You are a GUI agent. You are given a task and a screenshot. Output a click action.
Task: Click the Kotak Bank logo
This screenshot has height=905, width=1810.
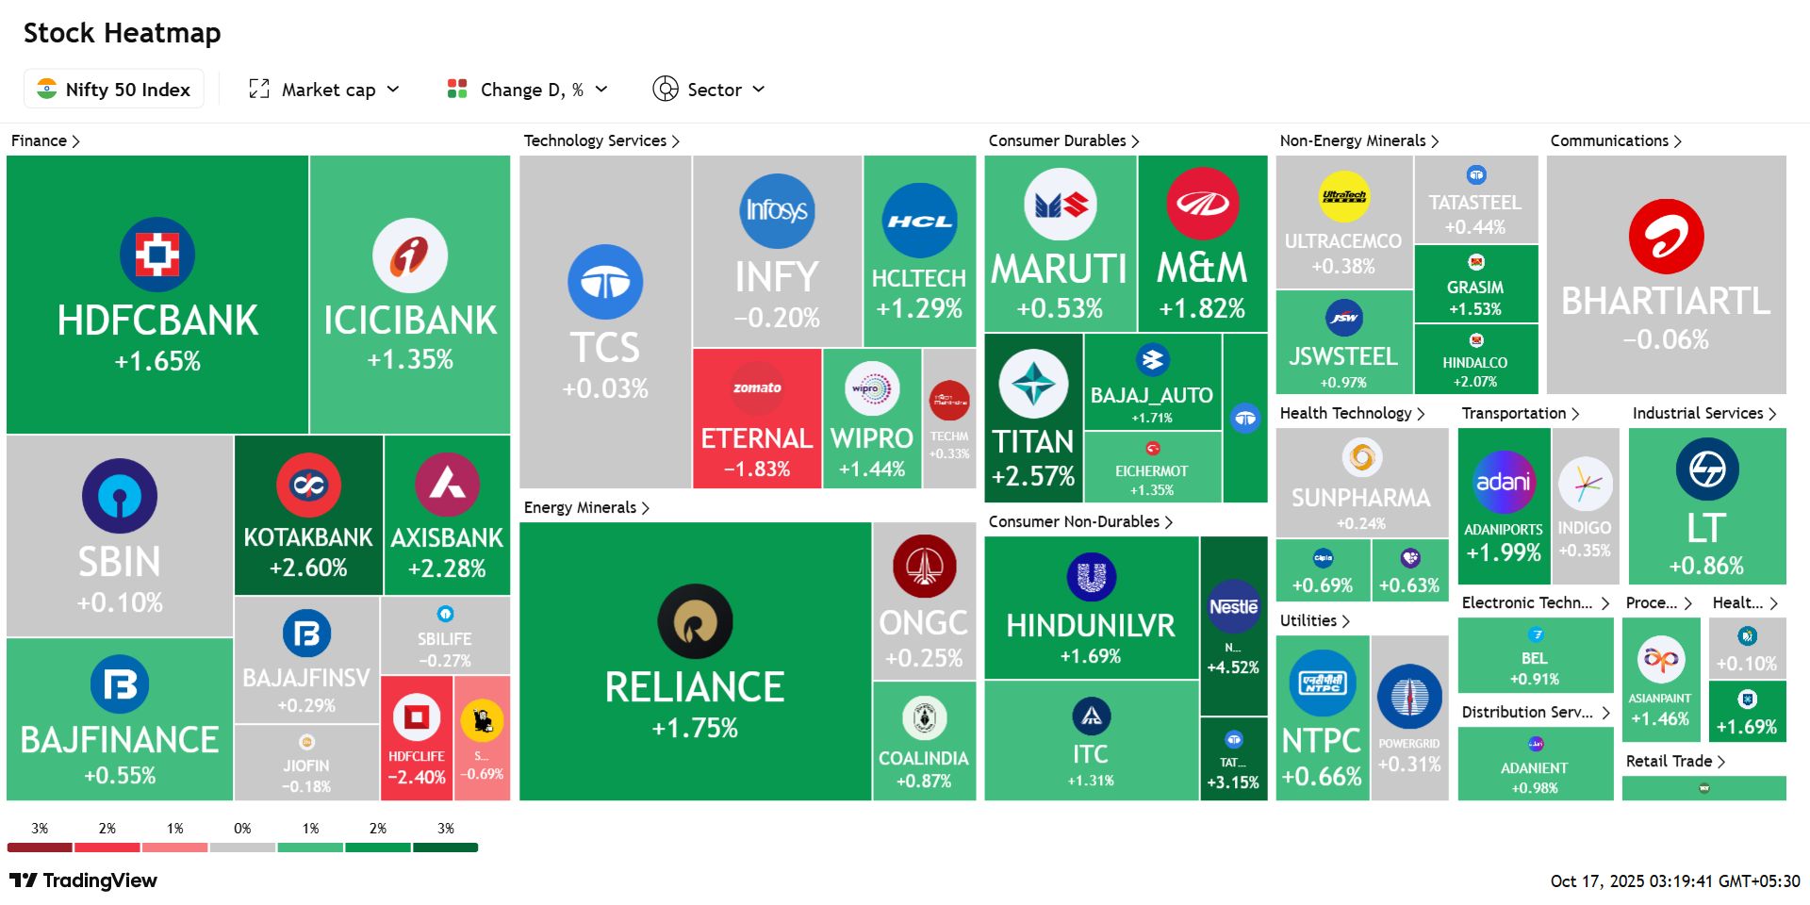308,485
